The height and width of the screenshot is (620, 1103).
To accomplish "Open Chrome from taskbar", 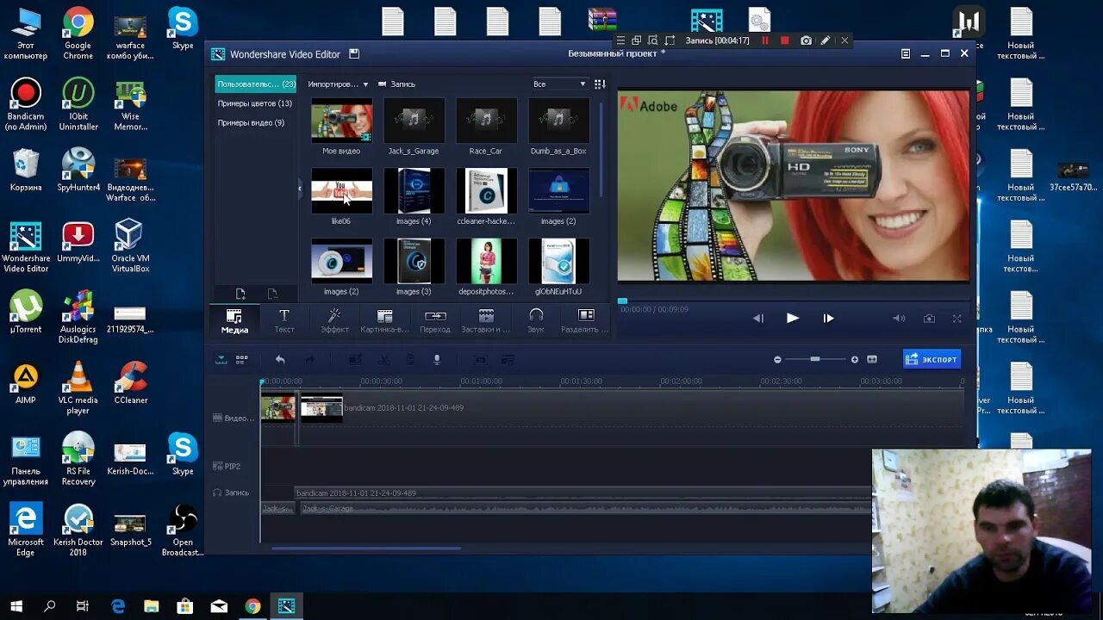I will [x=252, y=606].
